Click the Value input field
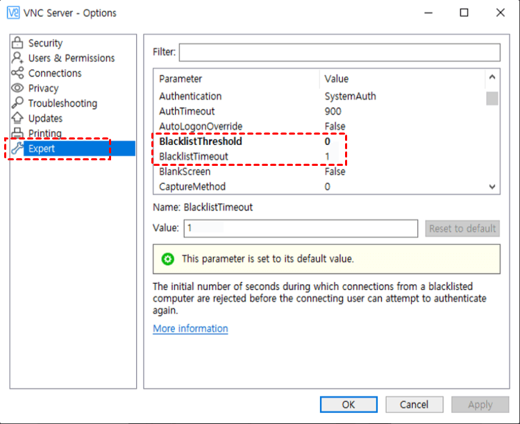 coord(301,228)
